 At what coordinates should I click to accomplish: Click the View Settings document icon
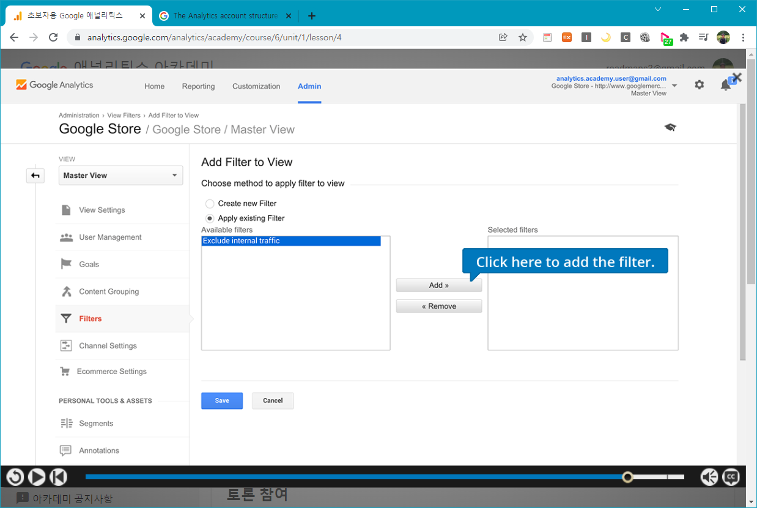pyautogui.click(x=66, y=210)
